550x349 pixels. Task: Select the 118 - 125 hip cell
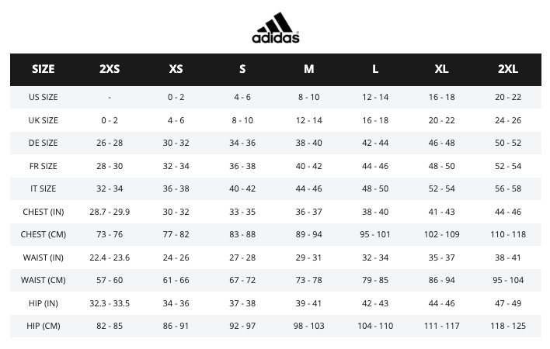point(508,326)
